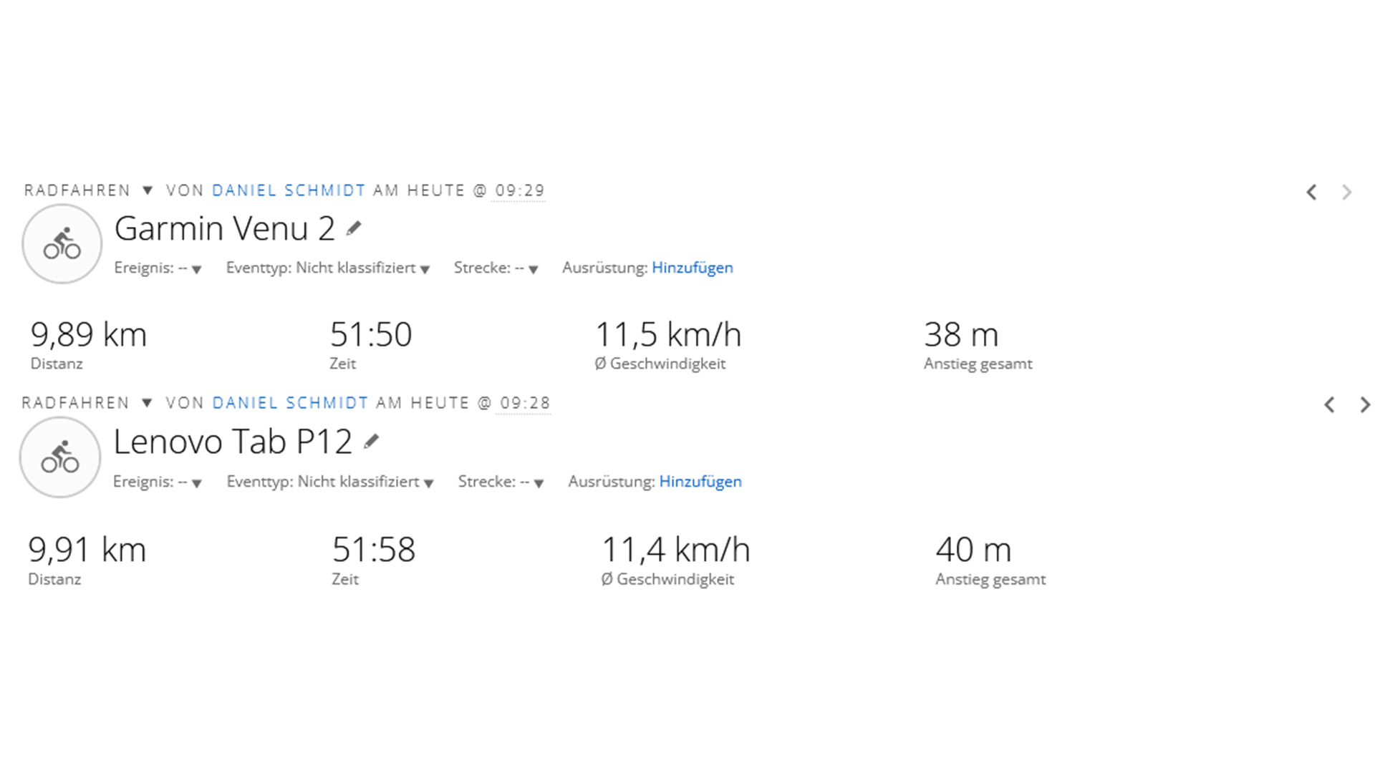
Task: Click Hinzufügen equipment link for Garmin Venu 2
Action: pos(692,268)
